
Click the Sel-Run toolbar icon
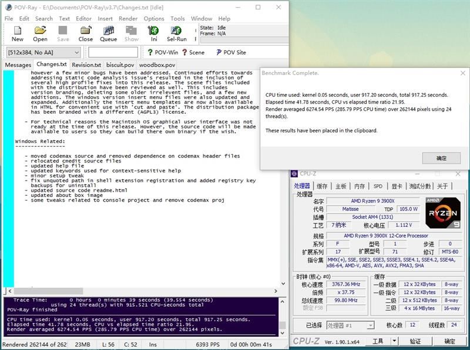[x=177, y=33]
